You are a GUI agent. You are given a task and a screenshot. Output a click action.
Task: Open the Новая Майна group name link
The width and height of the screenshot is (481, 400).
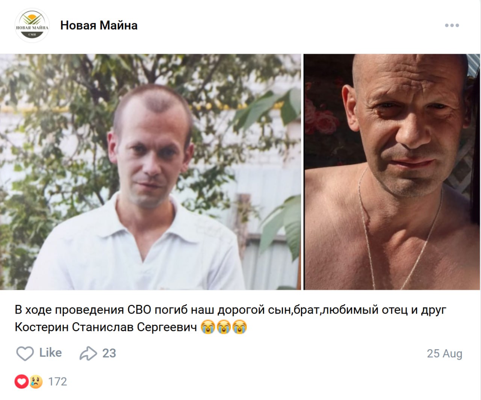click(99, 25)
